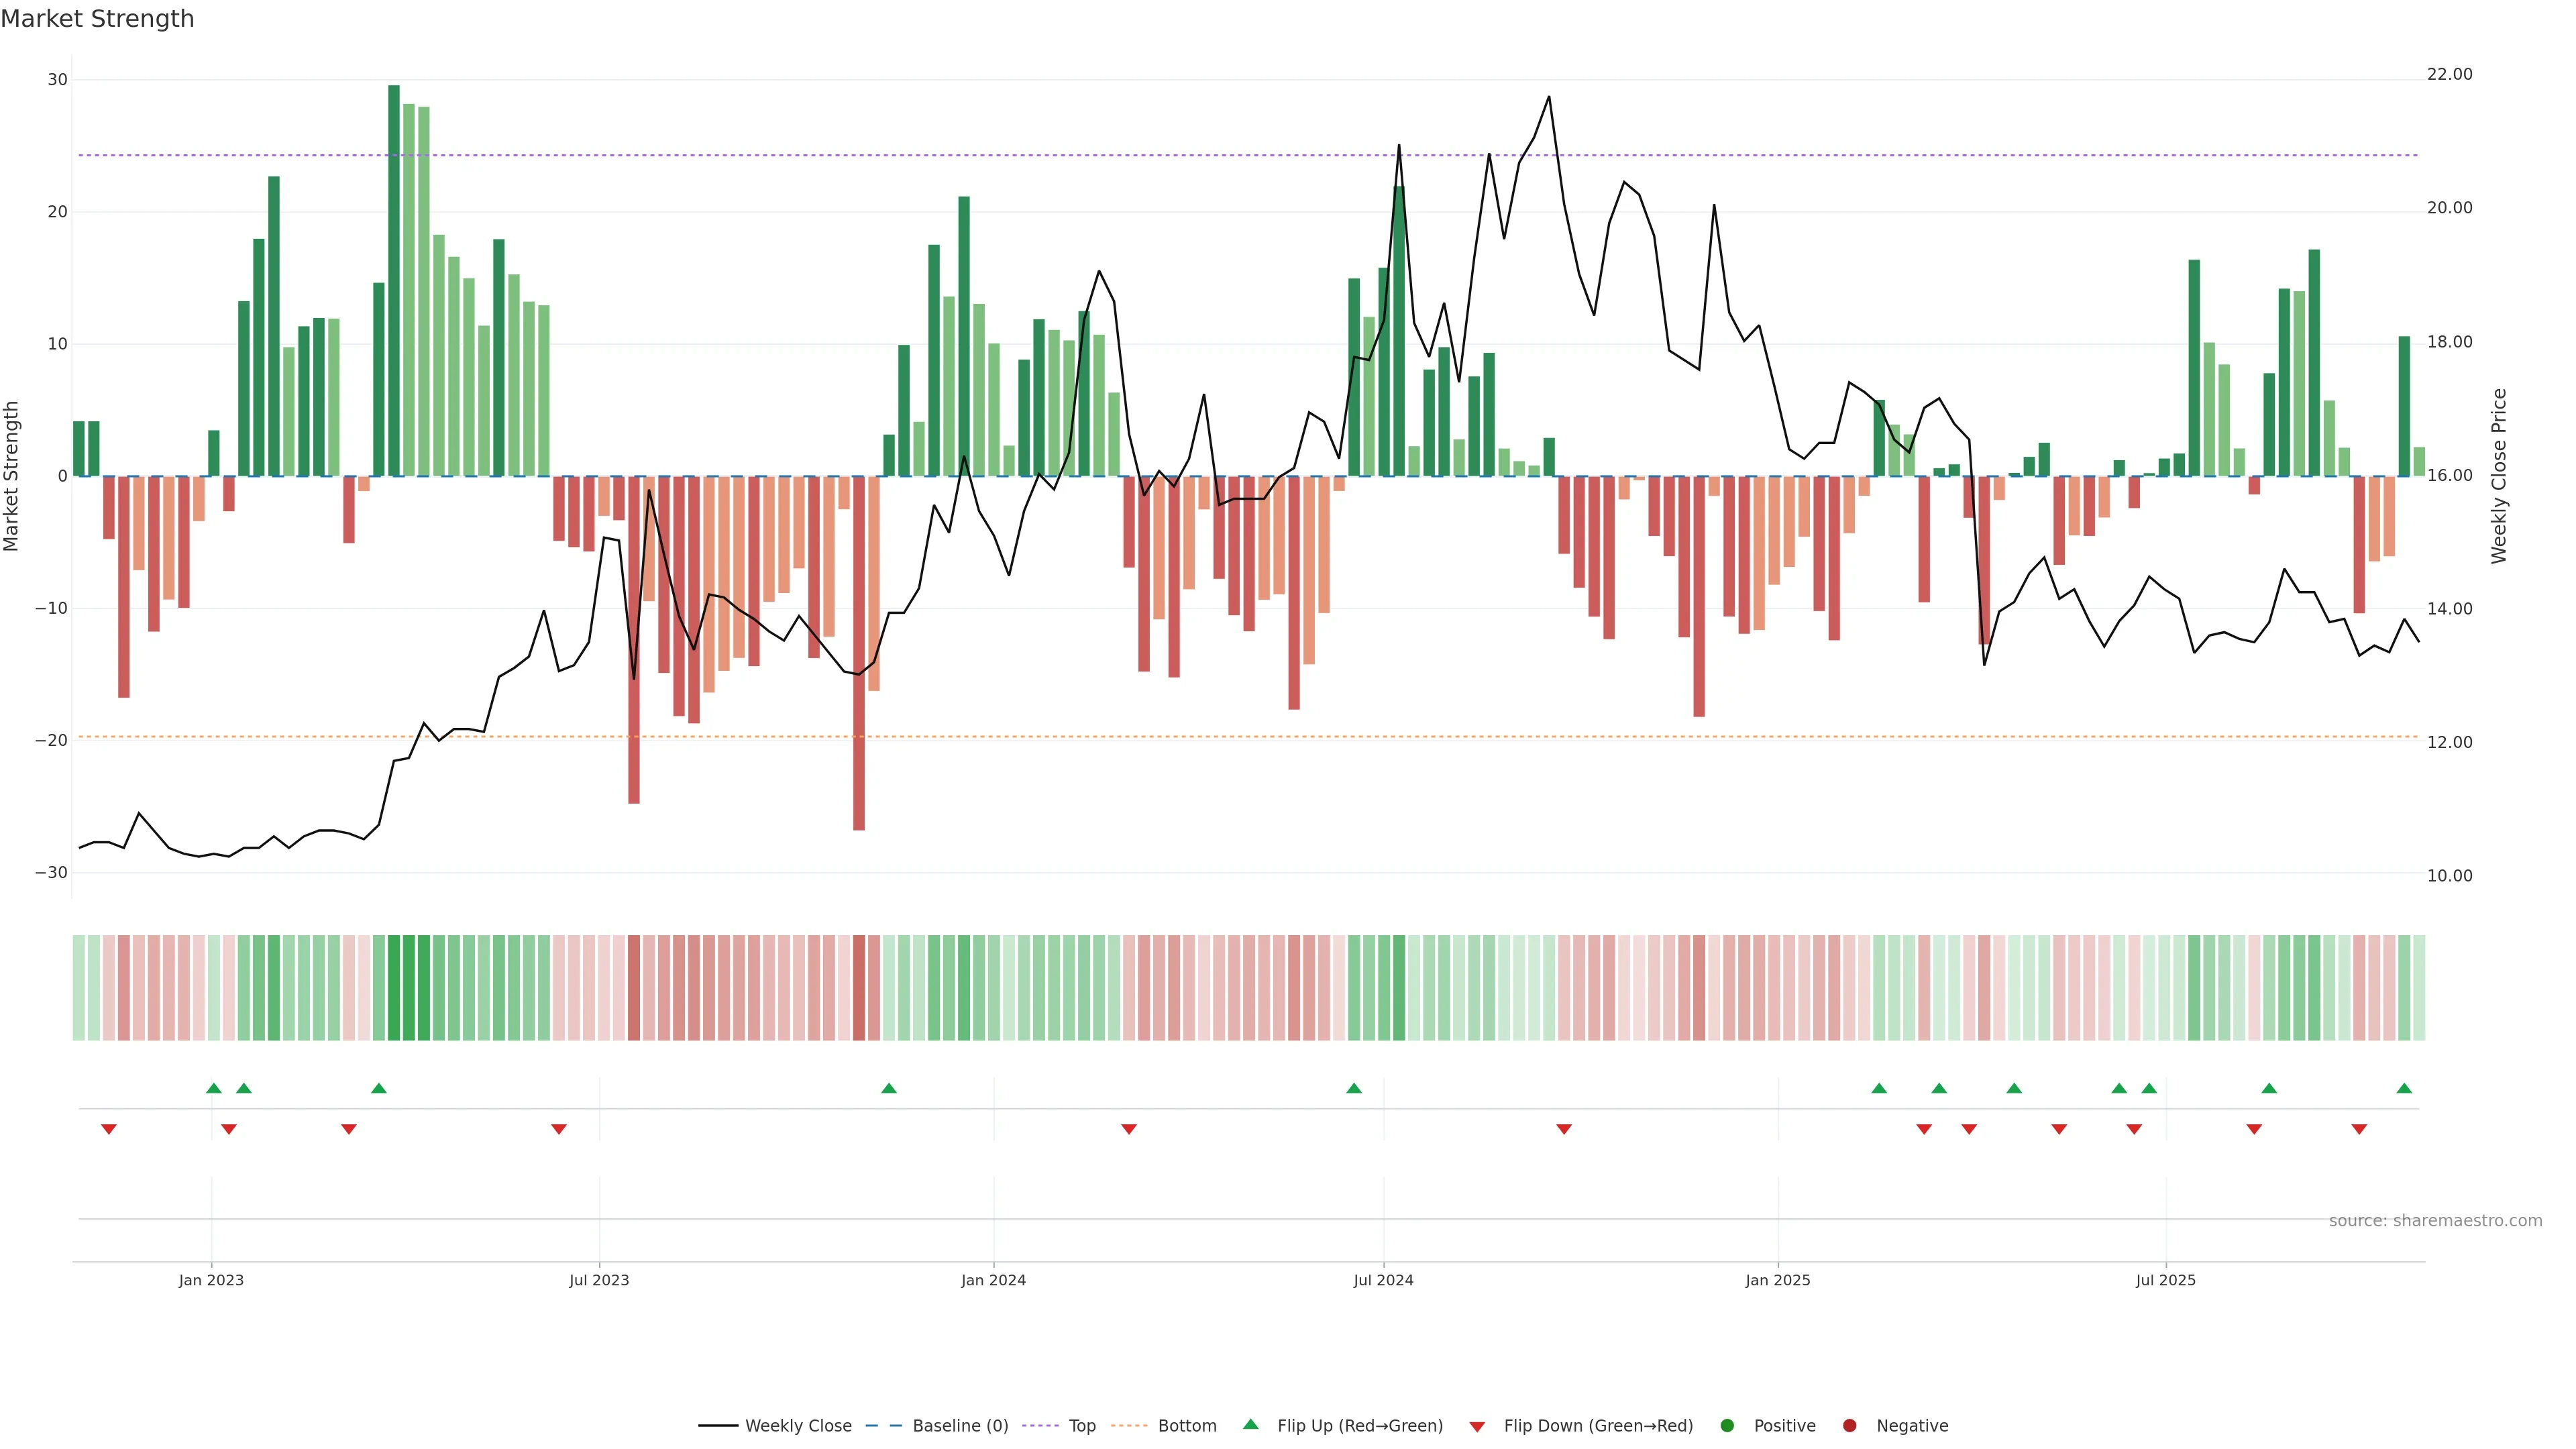Click the first red flip-down triangle marker
The width and height of the screenshot is (2576, 1449).
(x=109, y=1129)
